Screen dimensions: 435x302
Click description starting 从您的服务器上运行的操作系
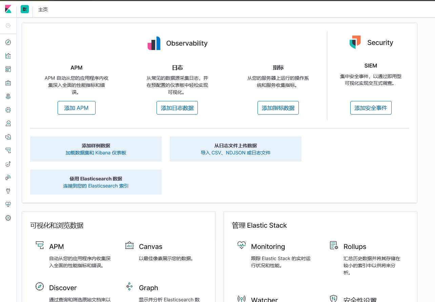tap(278, 81)
